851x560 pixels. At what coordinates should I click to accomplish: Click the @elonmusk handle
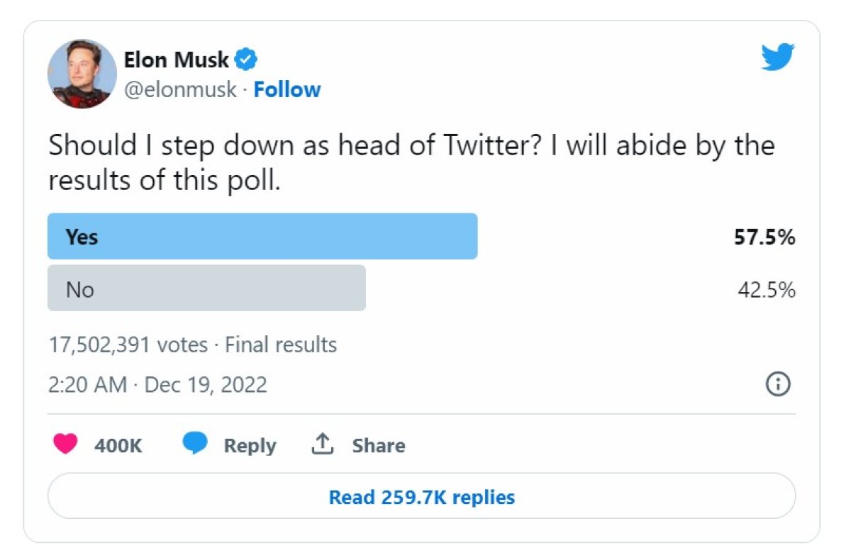pos(180,90)
